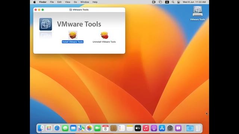The image size is (239, 134).
Task: Open Messages from the Dock
Action: point(65,128)
